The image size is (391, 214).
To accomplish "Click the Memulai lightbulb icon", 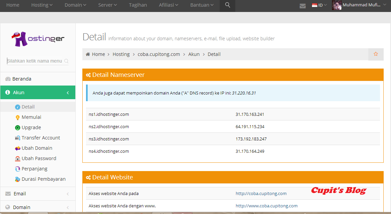I will pos(17,117).
